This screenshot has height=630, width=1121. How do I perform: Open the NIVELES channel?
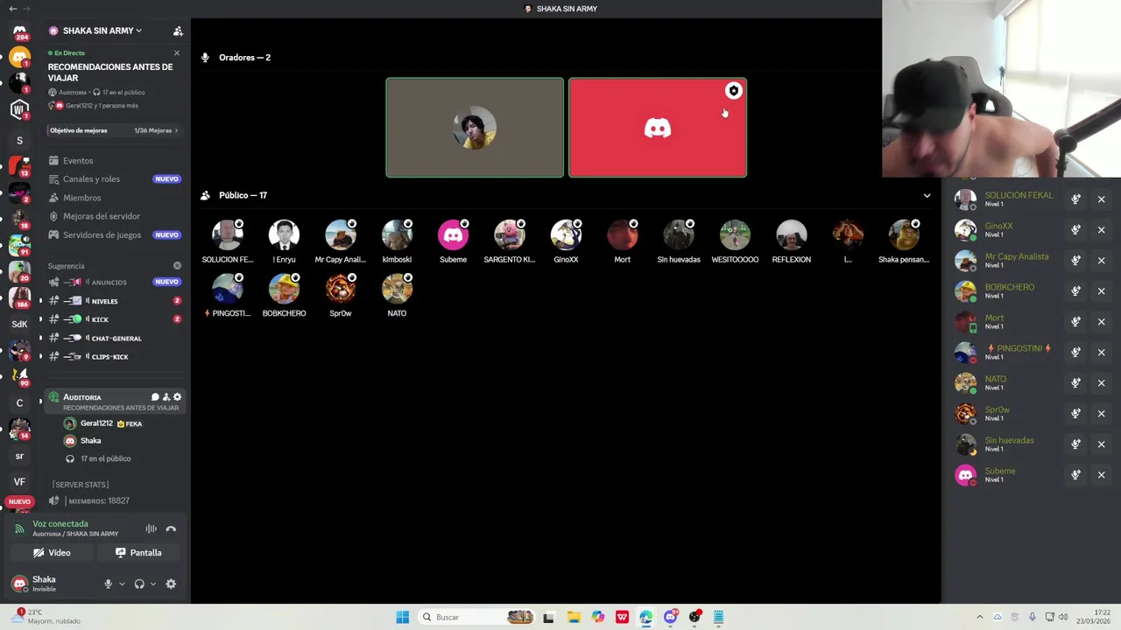click(x=114, y=301)
